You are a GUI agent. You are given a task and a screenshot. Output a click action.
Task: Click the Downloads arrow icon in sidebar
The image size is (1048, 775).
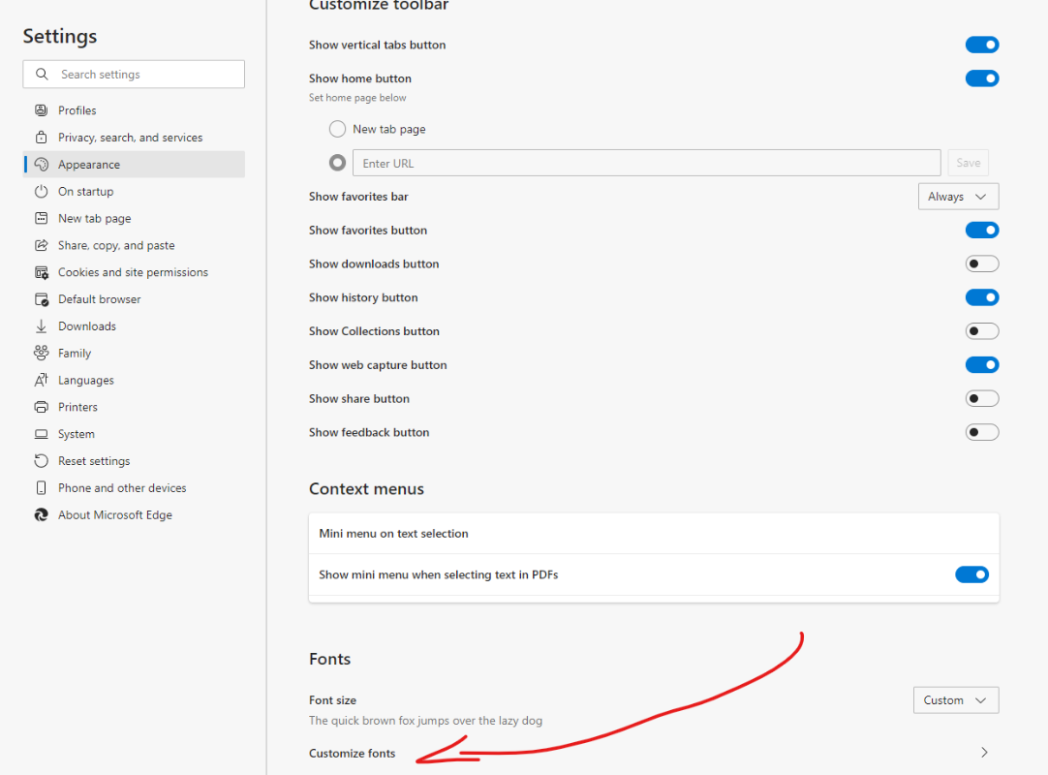pos(41,326)
